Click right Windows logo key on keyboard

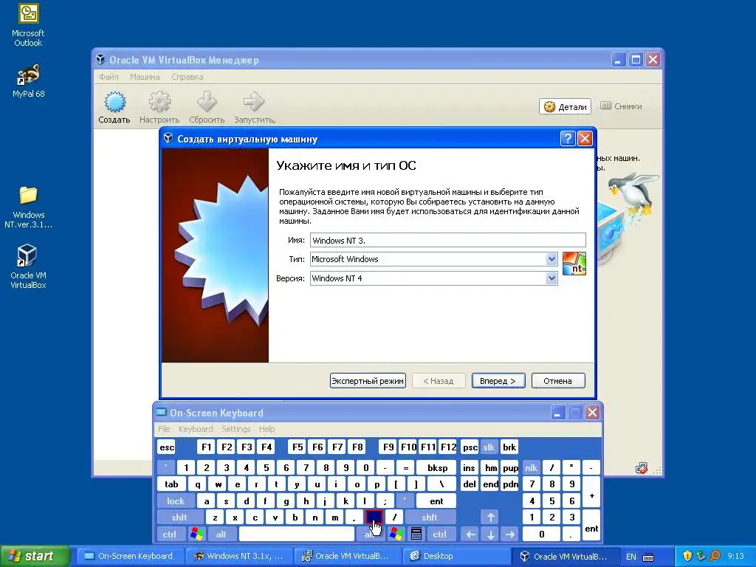coord(396,535)
